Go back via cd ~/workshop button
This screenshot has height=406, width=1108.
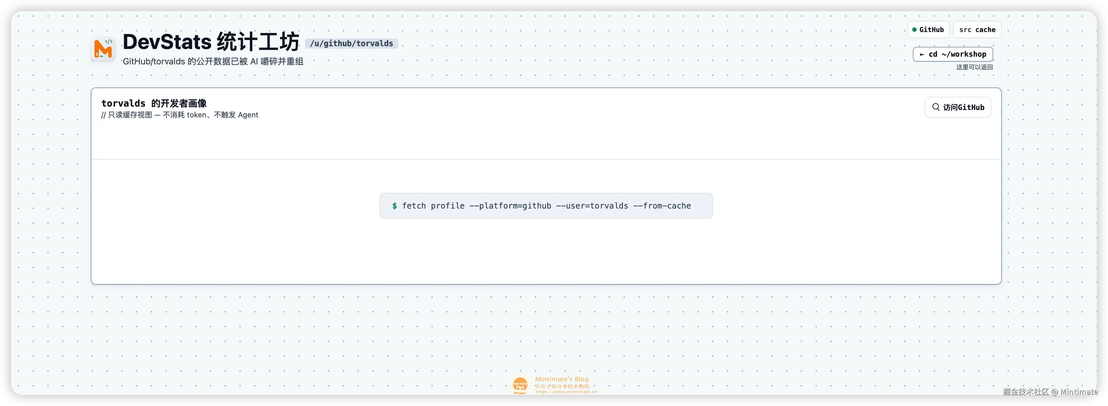pyautogui.click(x=953, y=54)
